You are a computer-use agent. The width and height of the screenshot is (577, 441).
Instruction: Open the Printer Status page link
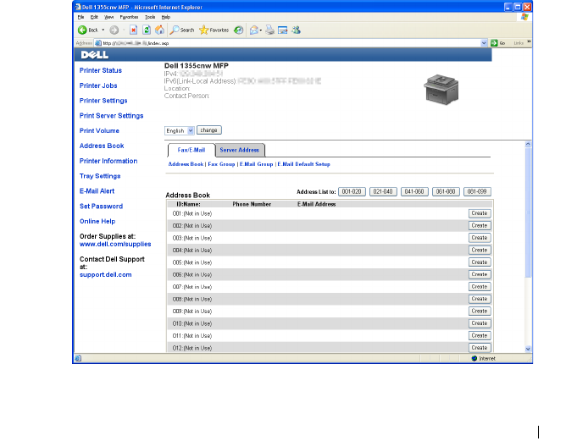click(101, 70)
